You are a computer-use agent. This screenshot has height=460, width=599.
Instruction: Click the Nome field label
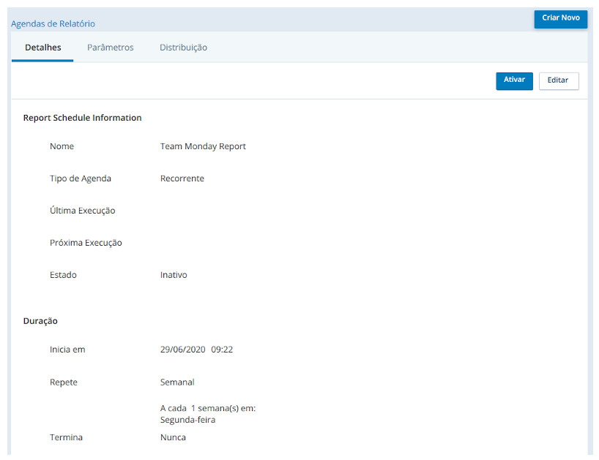62,146
